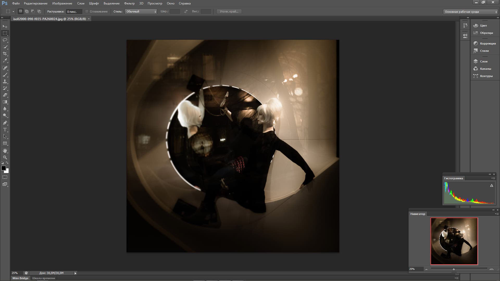Select the Zoom magnifier tool

(5, 157)
